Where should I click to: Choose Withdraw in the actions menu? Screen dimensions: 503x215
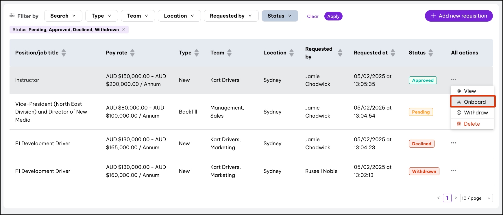(473, 113)
